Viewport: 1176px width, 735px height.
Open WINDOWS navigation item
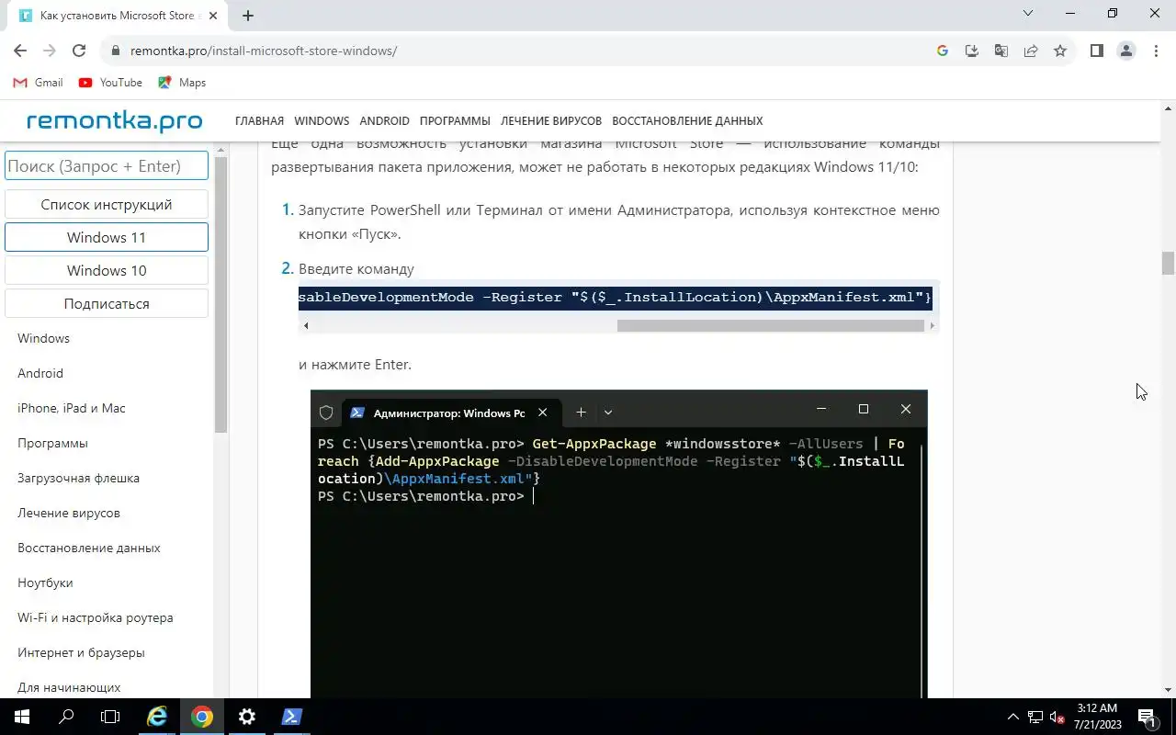[322, 121]
